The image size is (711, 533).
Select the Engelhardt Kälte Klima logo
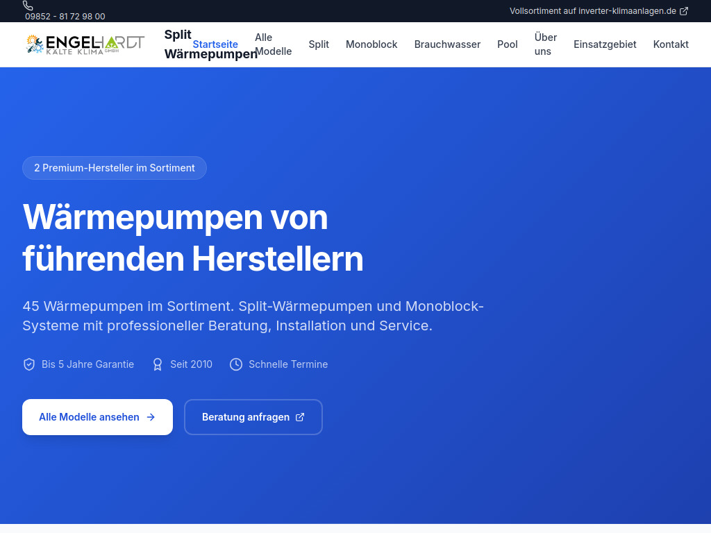click(85, 44)
